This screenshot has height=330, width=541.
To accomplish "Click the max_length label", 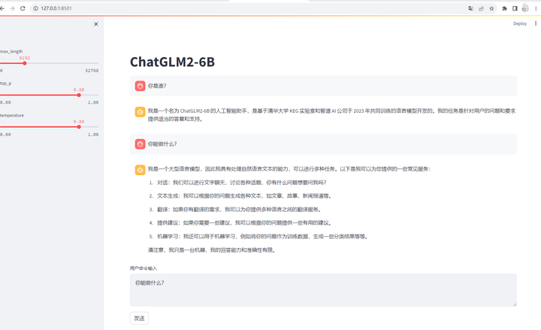I will 11,51.
